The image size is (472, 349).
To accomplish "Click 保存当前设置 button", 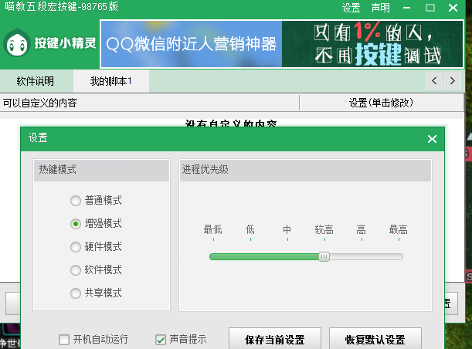I will (x=275, y=340).
